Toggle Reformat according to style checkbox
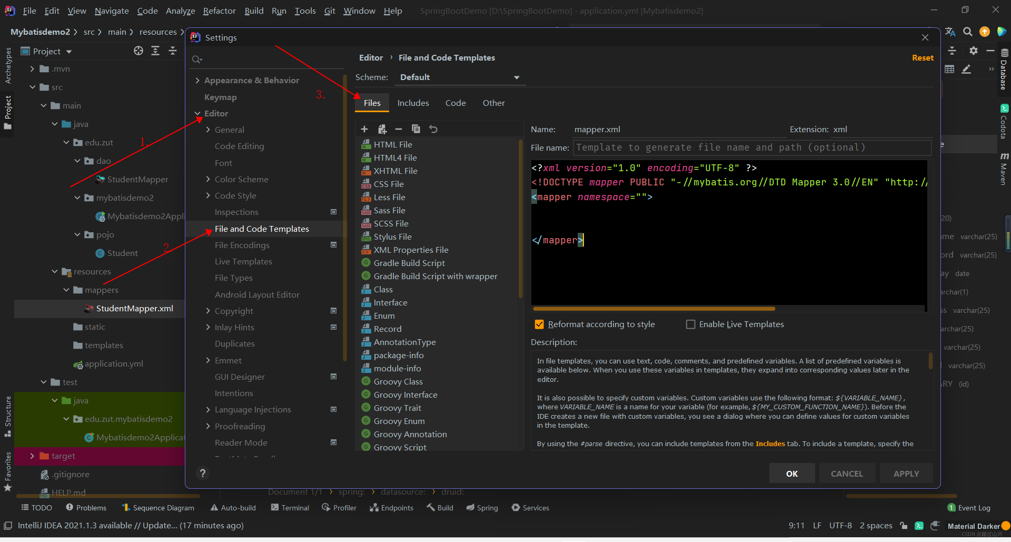Image resolution: width=1011 pixels, height=542 pixels. pos(539,324)
